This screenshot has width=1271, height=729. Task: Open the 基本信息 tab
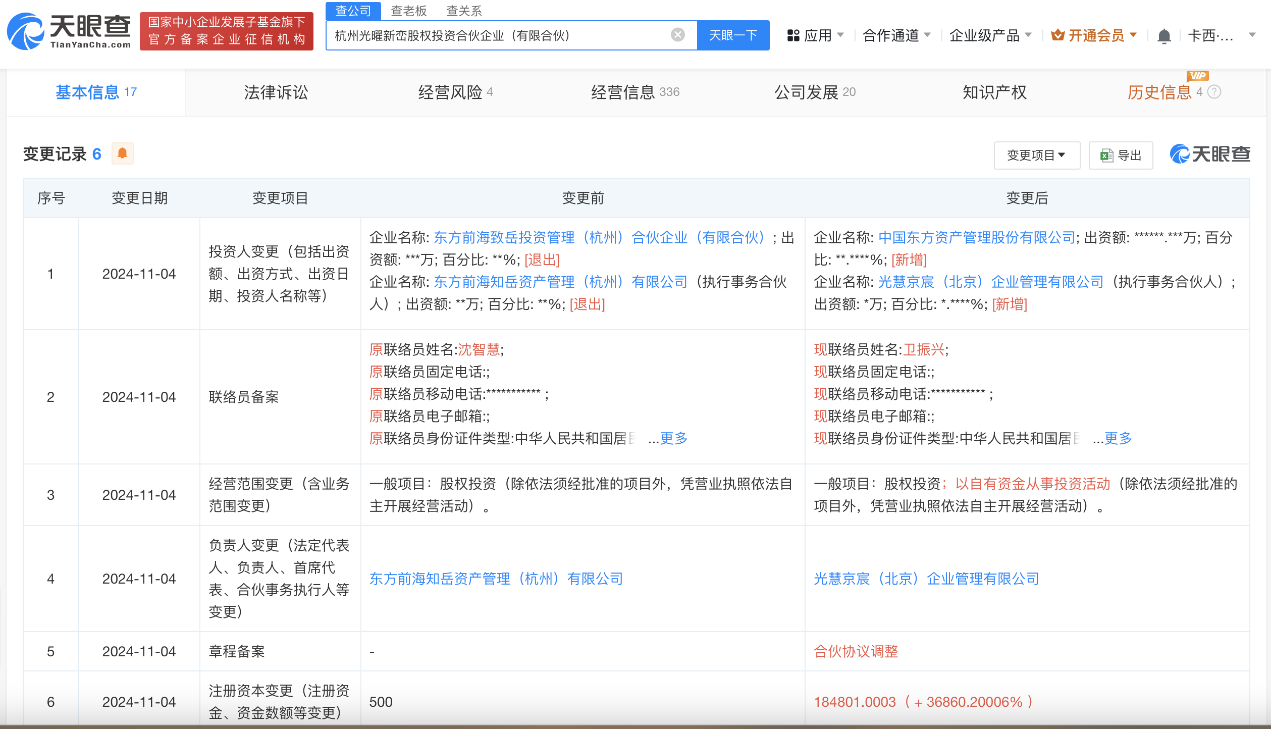(x=96, y=92)
